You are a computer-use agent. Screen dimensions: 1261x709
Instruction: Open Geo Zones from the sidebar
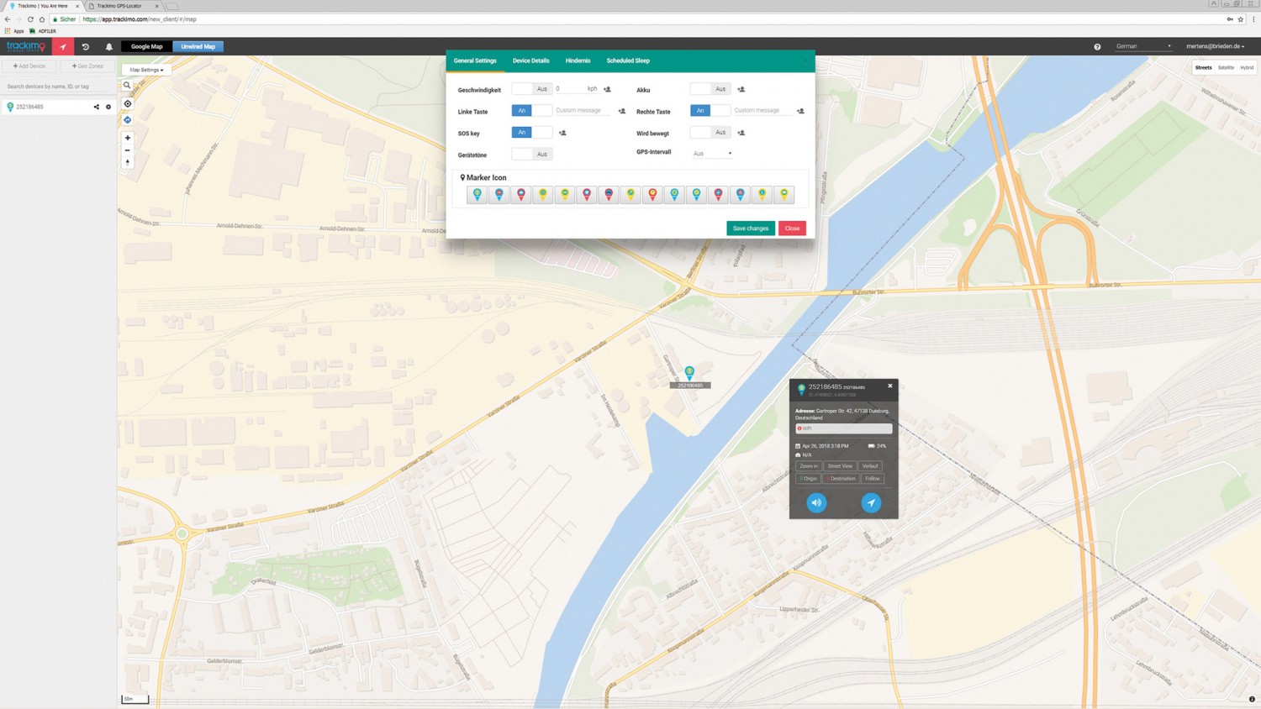pos(87,66)
